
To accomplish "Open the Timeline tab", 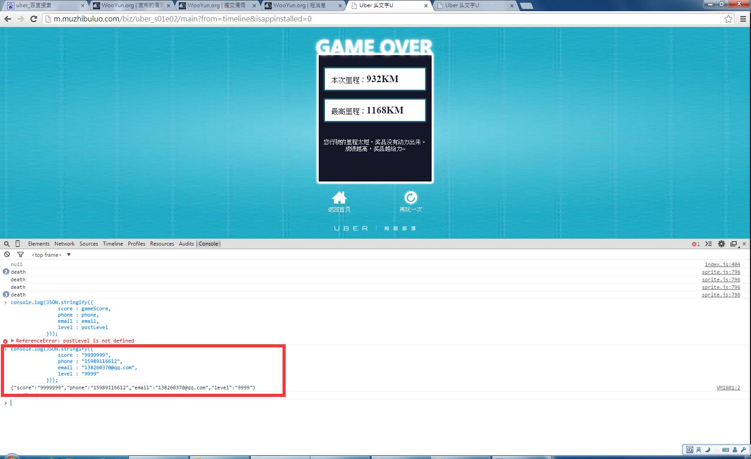I will click(x=113, y=244).
